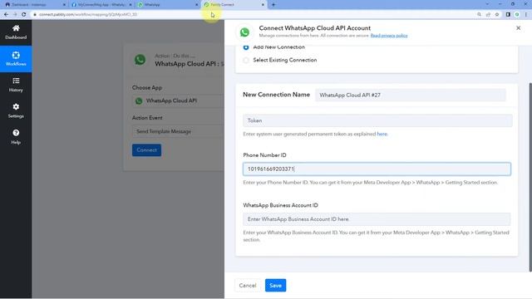The image size is (532, 299).
Task: Click the 'Action Event' label
Action: pyautogui.click(x=147, y=118)
